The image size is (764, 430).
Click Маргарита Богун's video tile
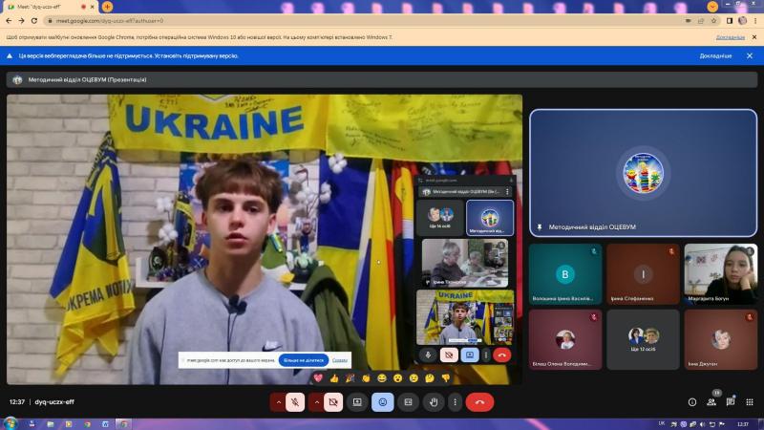click(x=720, y=274)
